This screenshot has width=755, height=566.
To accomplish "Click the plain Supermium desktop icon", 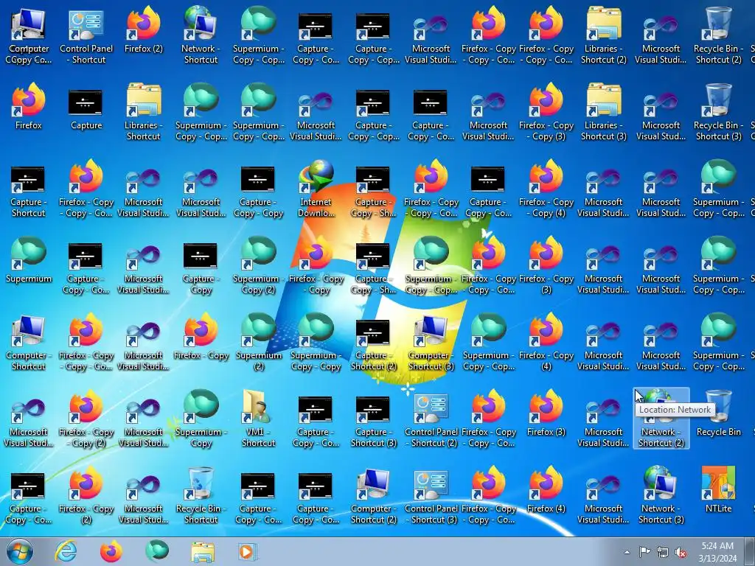I will tap(29, 260).
